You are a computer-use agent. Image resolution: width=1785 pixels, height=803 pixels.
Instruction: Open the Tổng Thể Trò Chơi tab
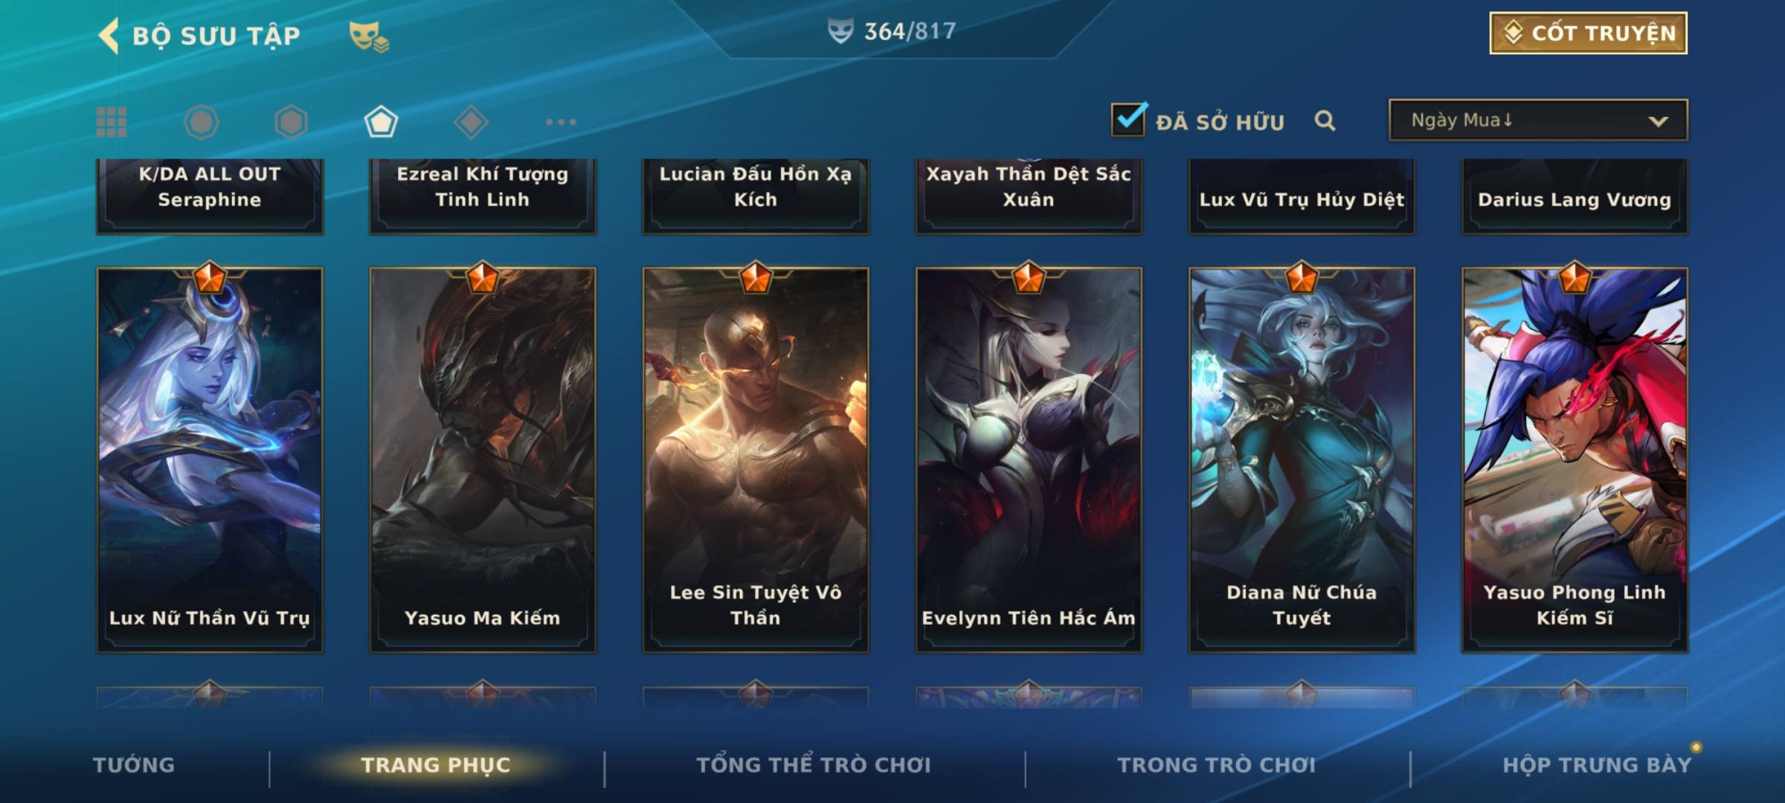[814, 765]
